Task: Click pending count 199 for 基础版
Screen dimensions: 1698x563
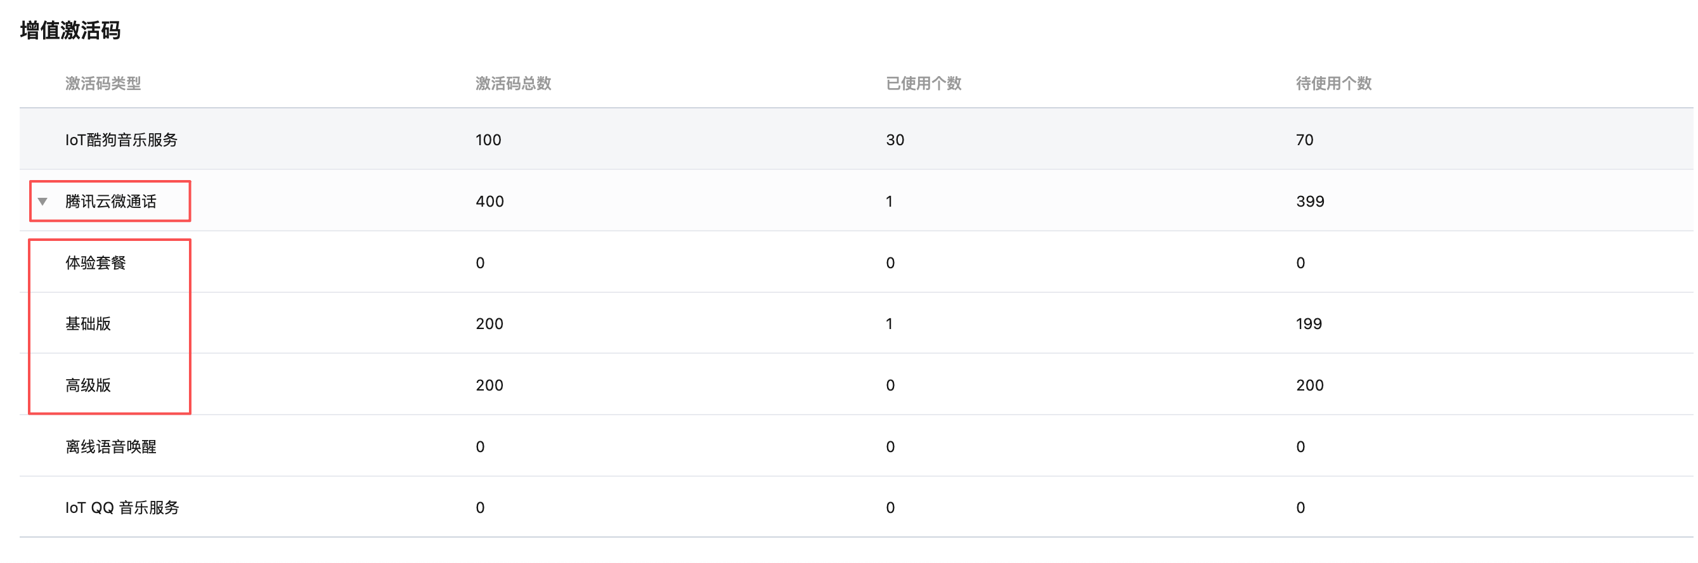Action: point(1309,324)
